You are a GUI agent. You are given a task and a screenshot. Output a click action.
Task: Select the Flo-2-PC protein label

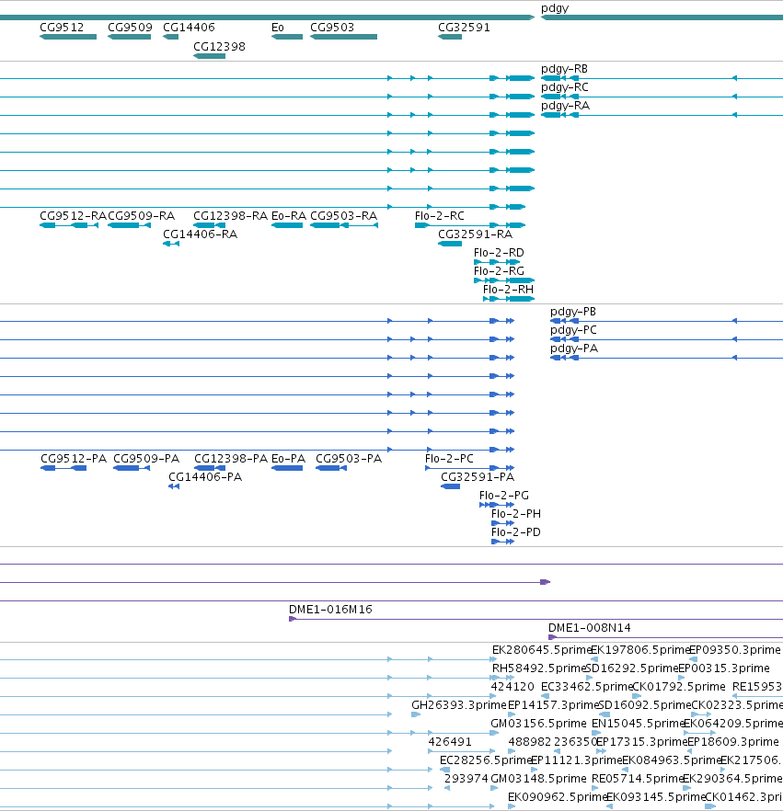tap(449, 459)
